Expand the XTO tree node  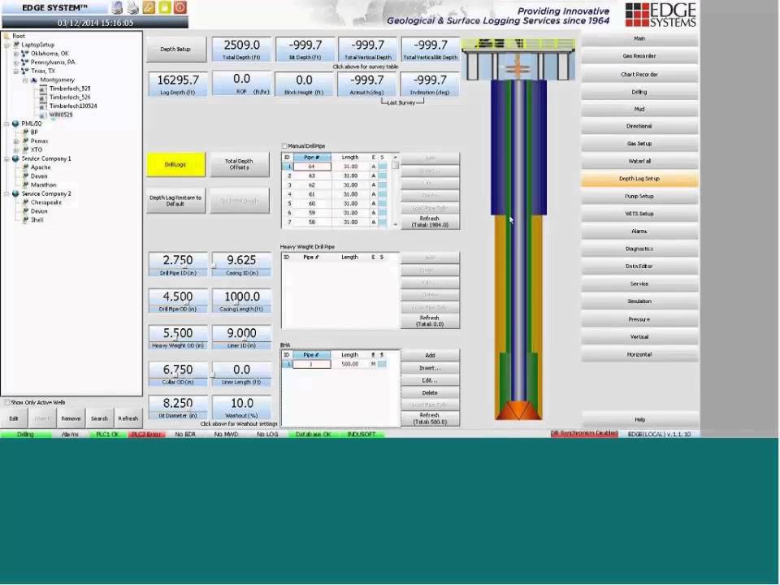16,149
